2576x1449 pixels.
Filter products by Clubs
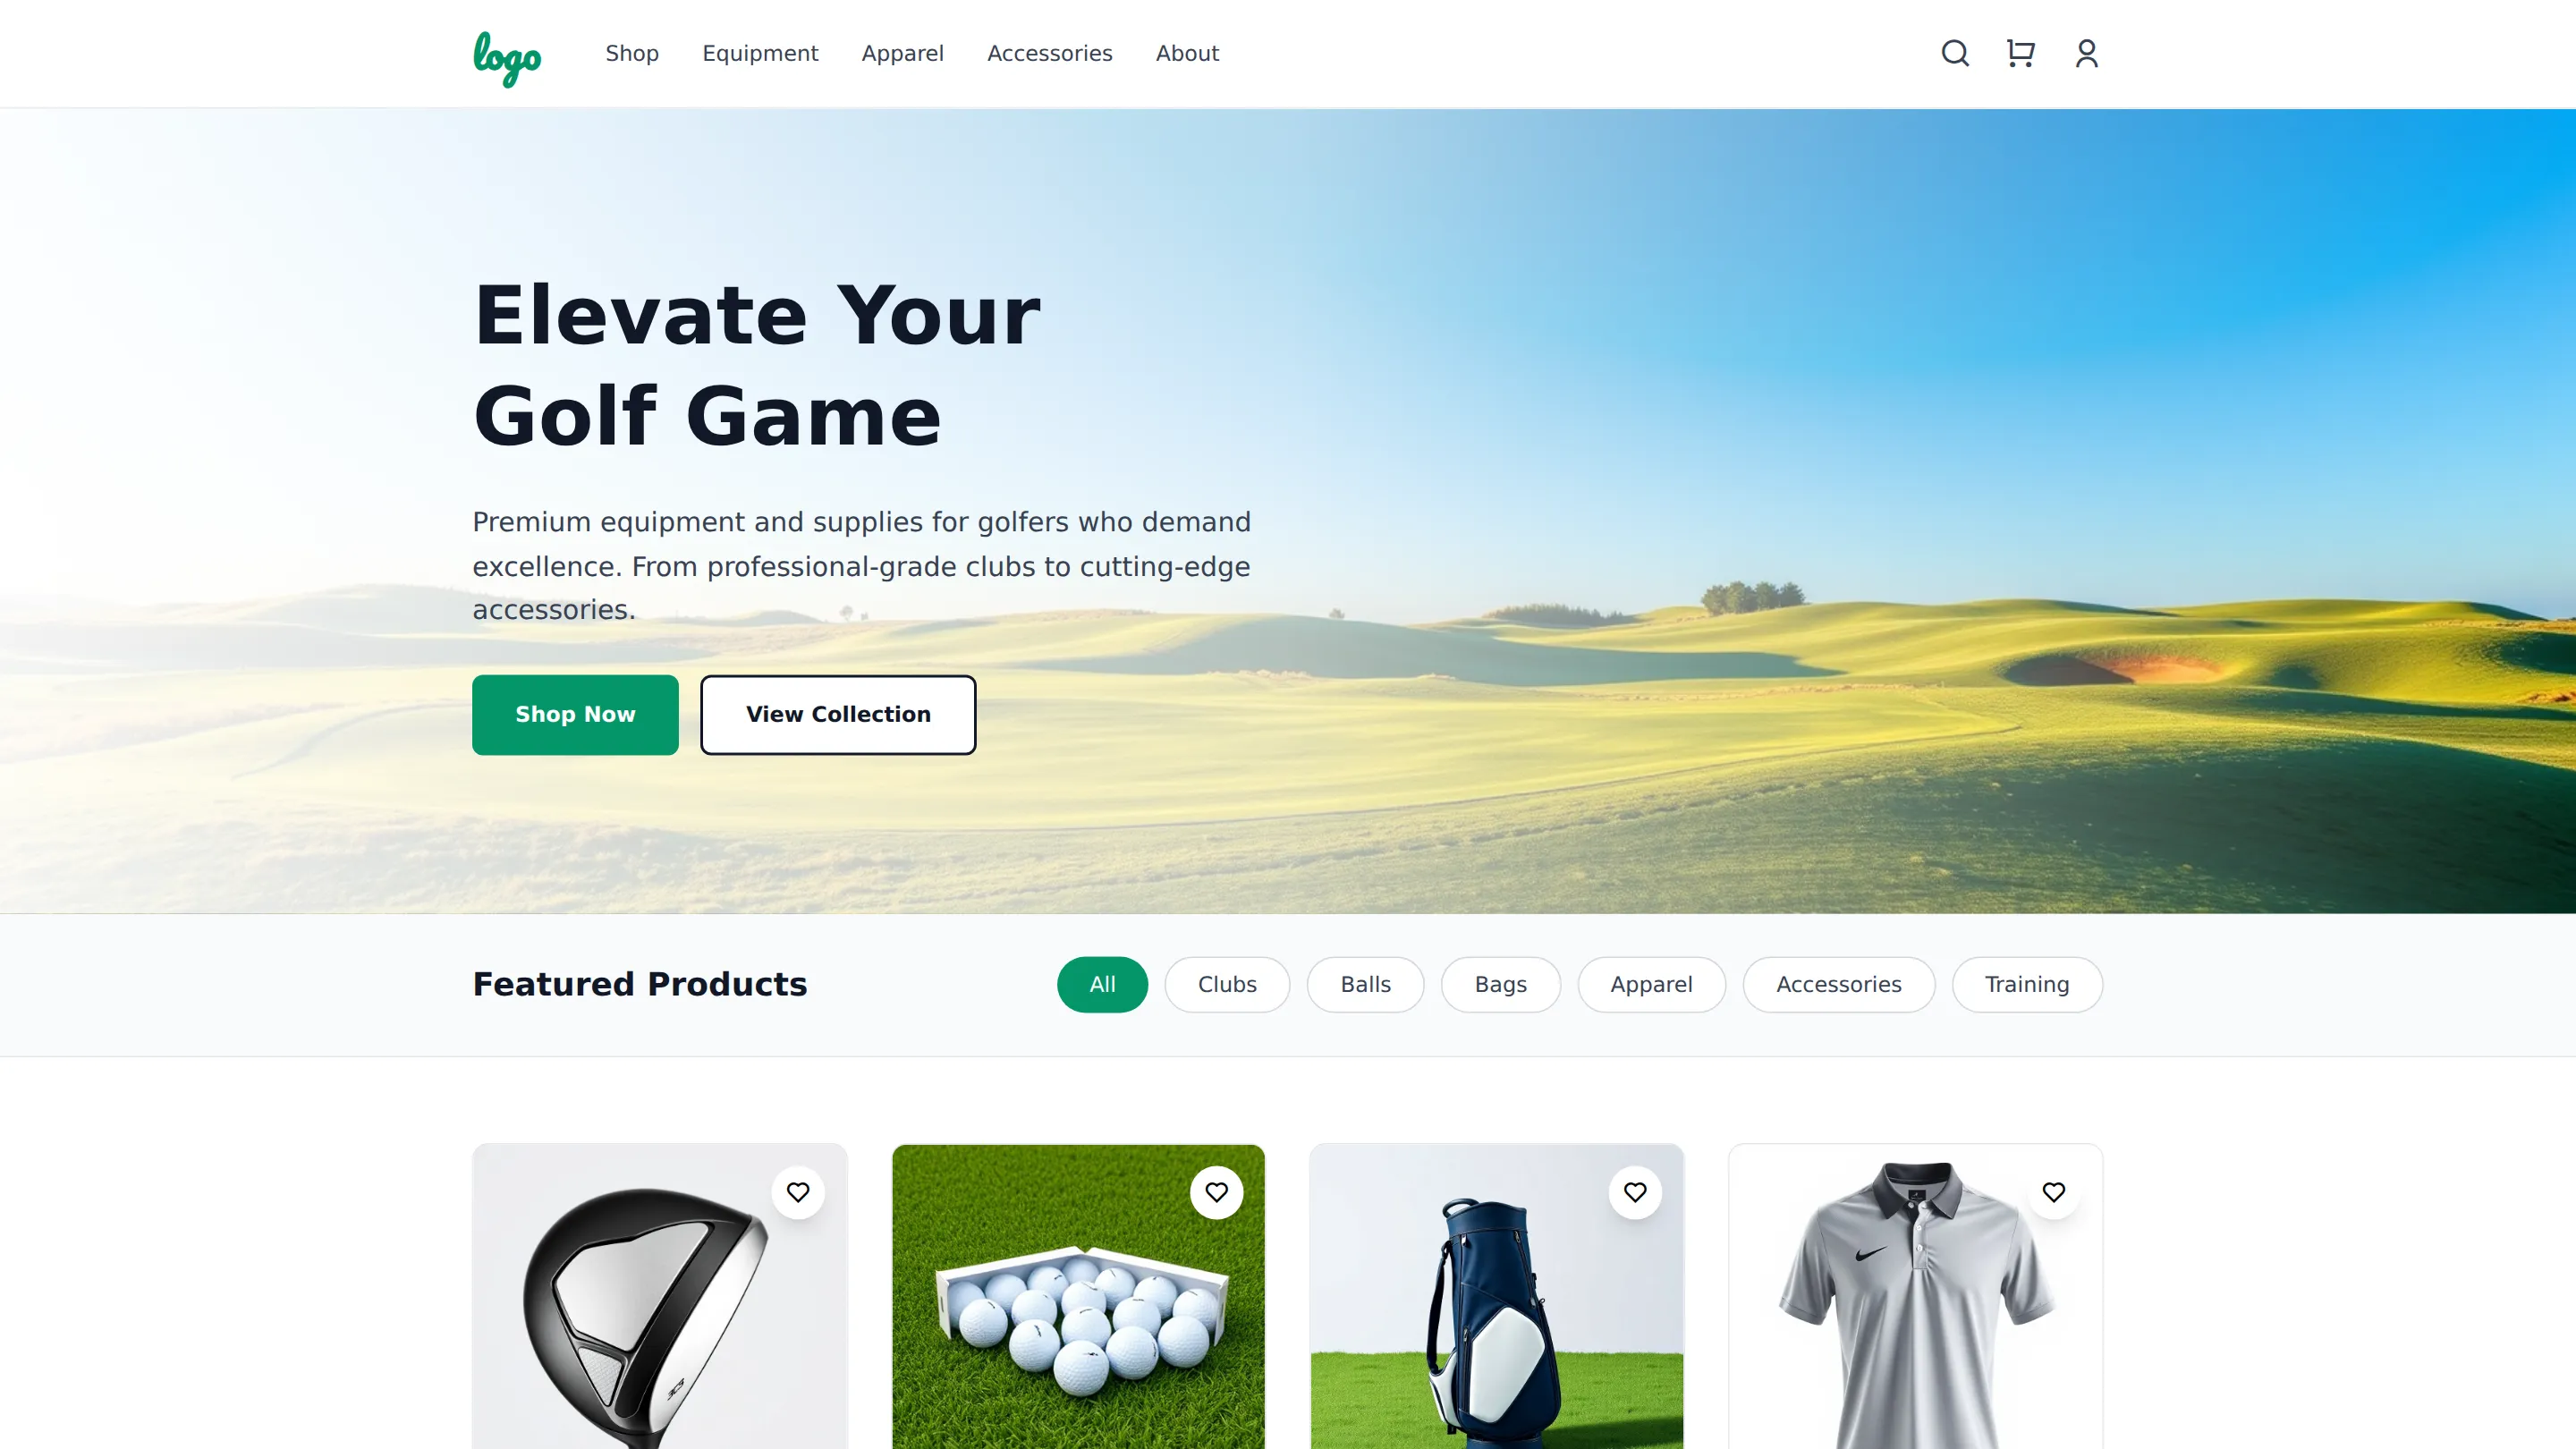[x=1227, y=984]
